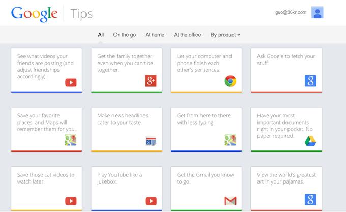This screenshot has height=212, width=346.
Task: Open the "Get from here to there" card
Action: coord(206,130)
